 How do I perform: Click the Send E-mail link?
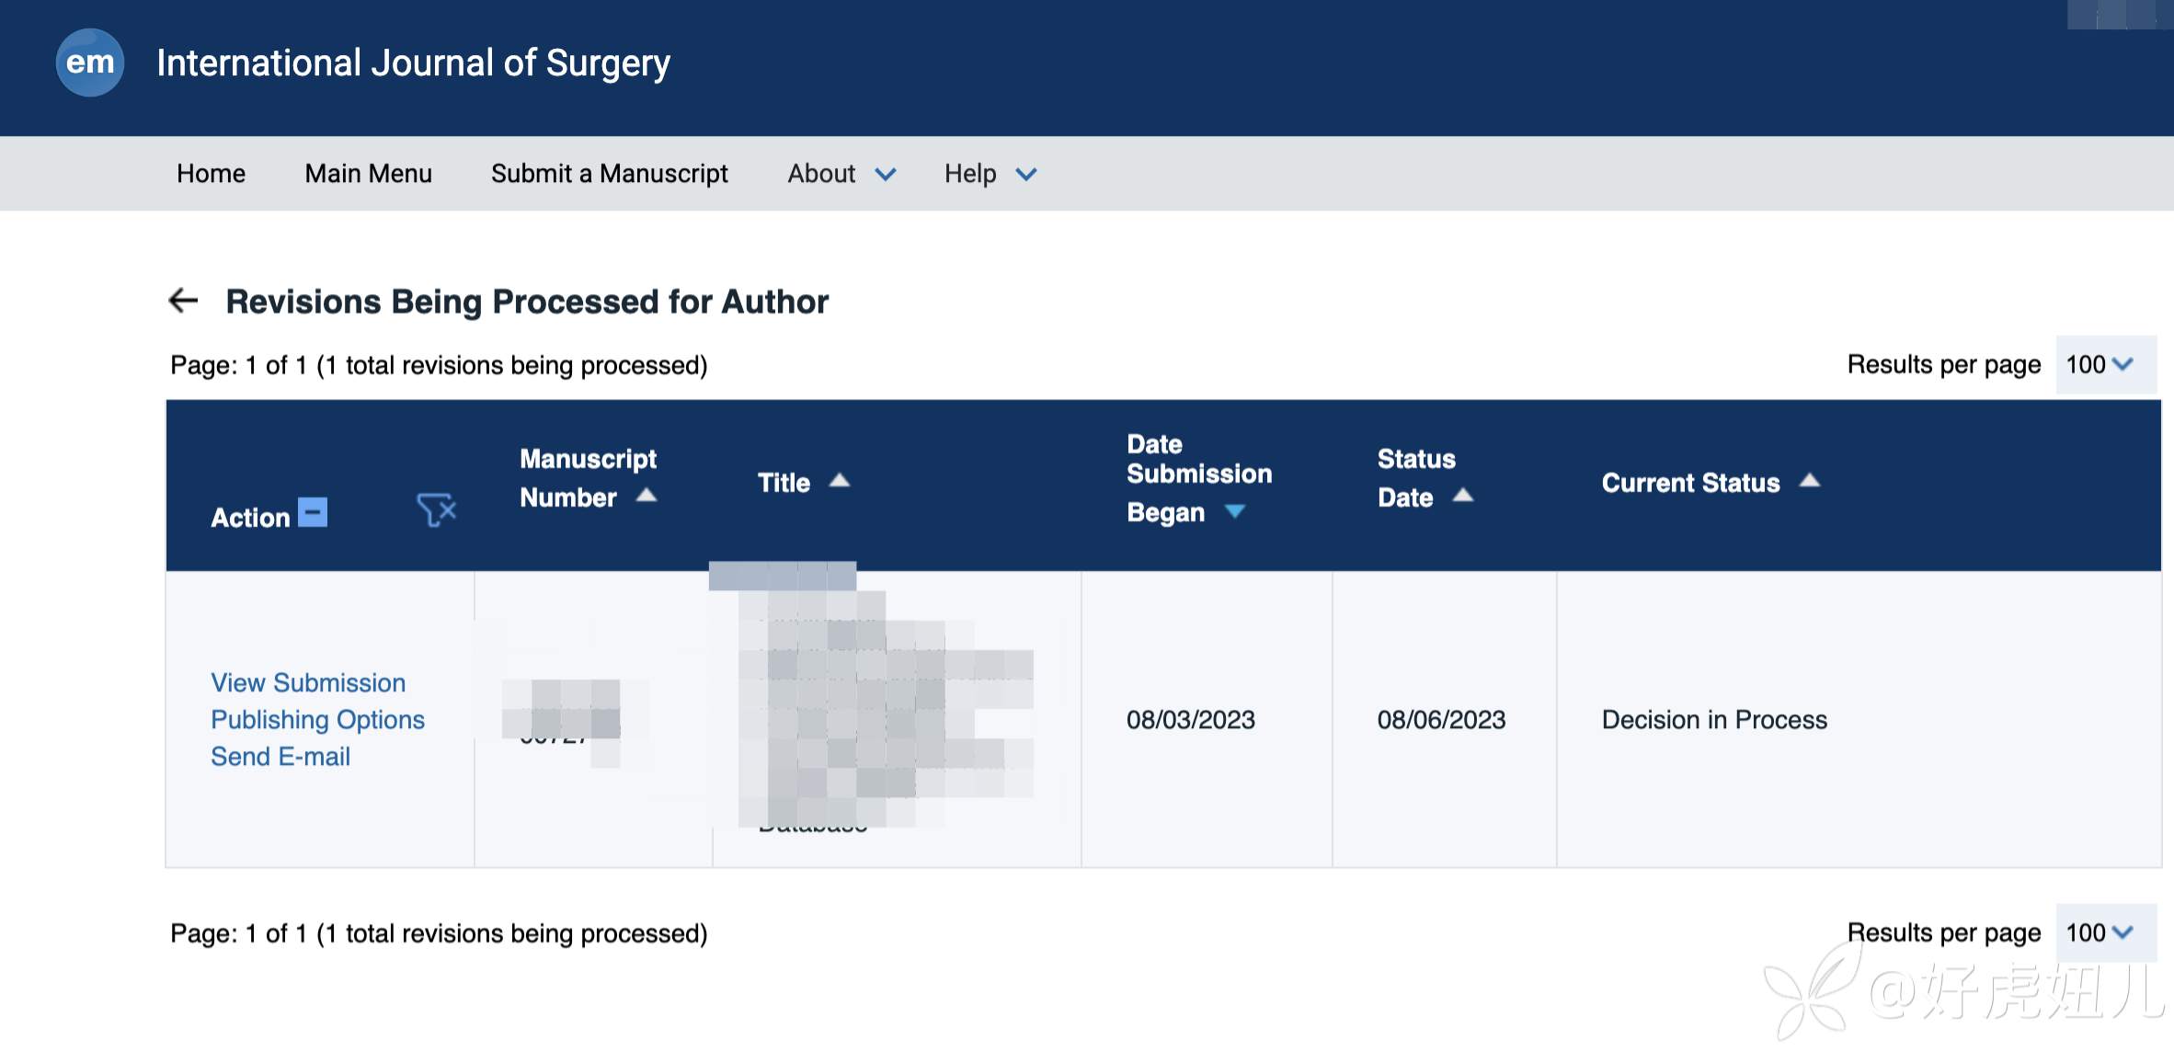click(x=280, y=756)
